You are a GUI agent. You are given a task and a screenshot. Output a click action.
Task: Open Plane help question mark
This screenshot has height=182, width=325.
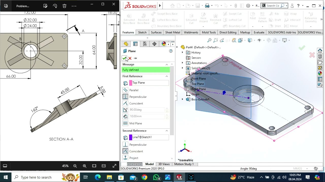[x=171, y=51]
